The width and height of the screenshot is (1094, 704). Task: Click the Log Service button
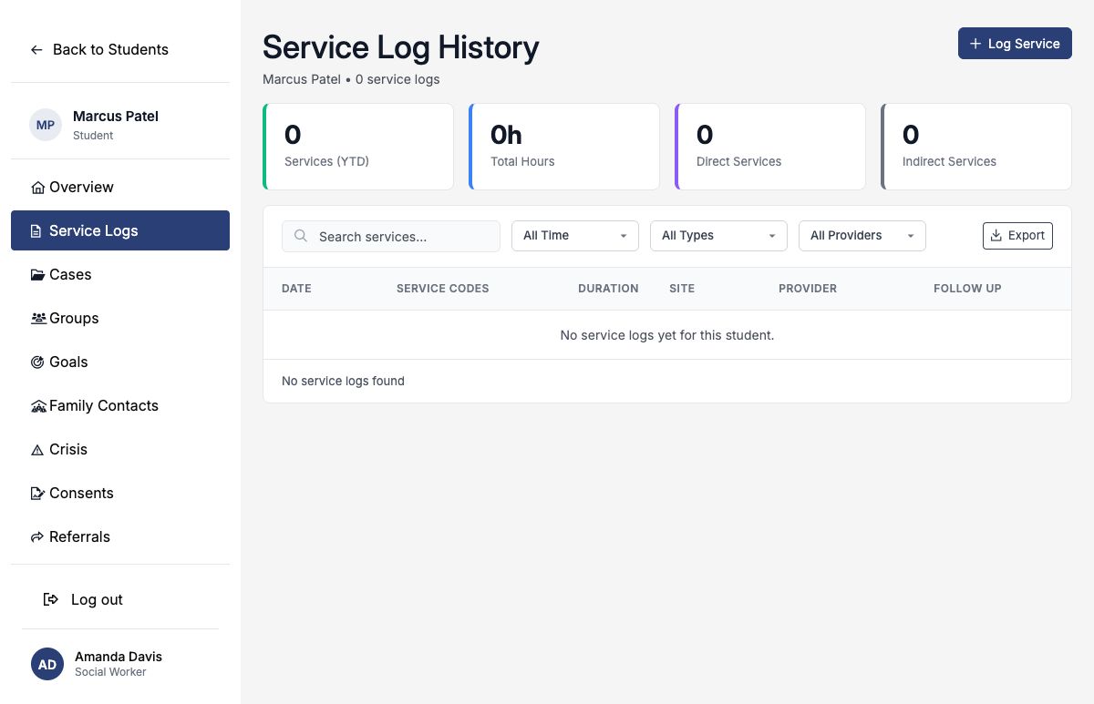[x=1015, y=44]
